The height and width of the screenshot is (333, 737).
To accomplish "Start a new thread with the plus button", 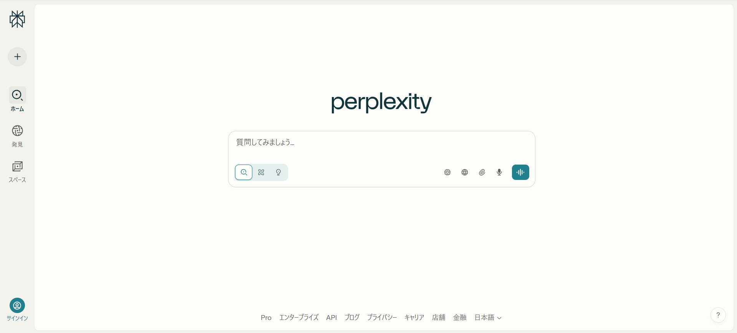I will point(17,56).
